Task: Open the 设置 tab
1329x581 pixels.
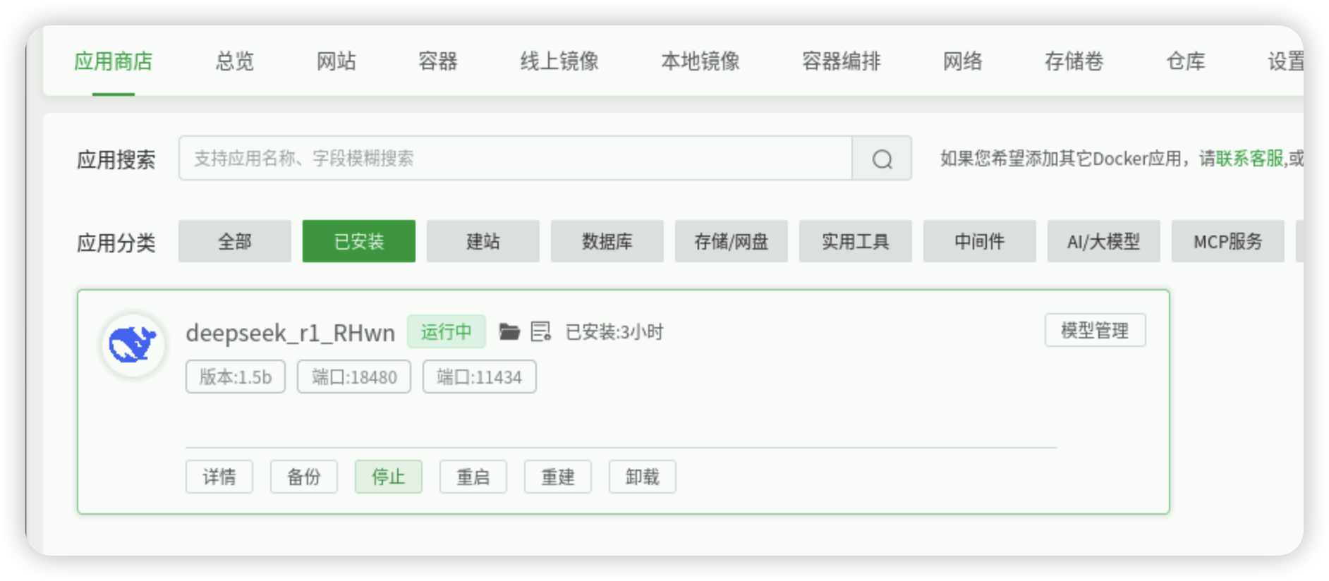Action: point(1285,62)
